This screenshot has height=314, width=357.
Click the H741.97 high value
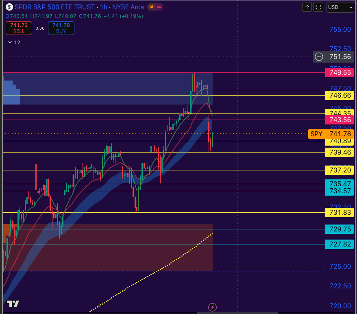(x=41, y=16)
